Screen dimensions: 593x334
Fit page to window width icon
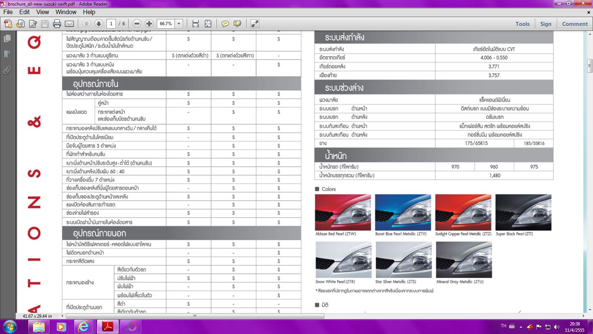click(196, 24)
